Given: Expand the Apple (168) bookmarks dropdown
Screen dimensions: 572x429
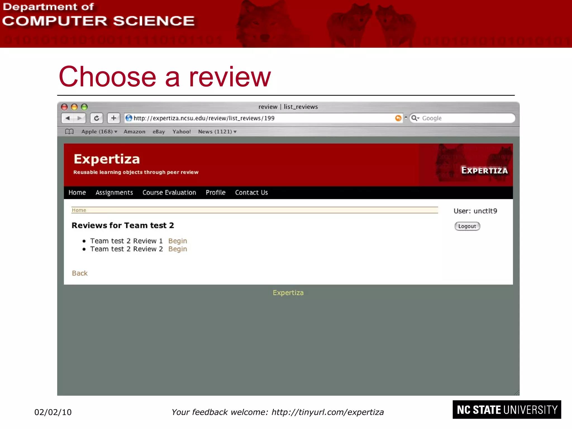Looking at the screenshot, I should (99, 132).
